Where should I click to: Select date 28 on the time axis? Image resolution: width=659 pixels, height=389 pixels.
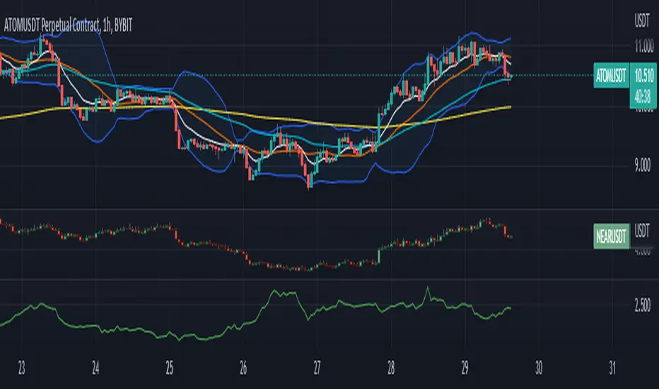[391, 368]
